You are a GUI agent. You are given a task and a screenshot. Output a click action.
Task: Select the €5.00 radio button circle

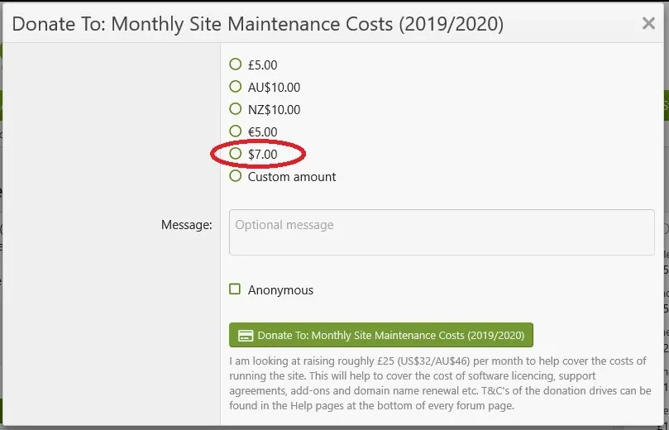[236, 131]
